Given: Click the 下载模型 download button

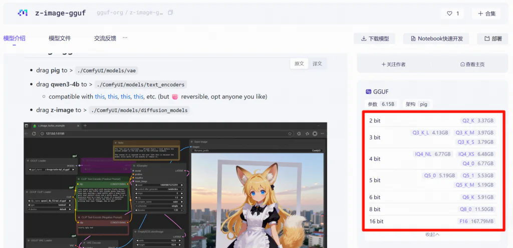Looking at the screenshot, I should (x=375, y=38).
